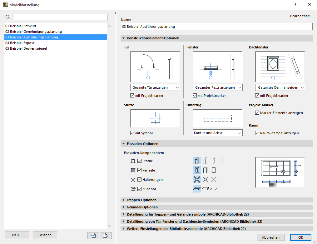Uncheck the Halterungen component checkbox
The image size is (317, 244).
point(139,179)
